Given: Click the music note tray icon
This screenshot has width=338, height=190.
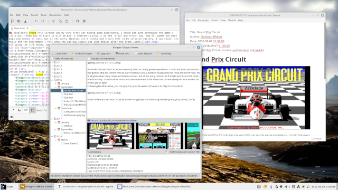Looking at the screenshot, I should (308, 186).
